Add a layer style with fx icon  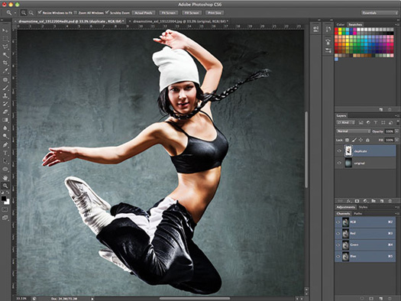pyautogui.click(x=349, y=201)
